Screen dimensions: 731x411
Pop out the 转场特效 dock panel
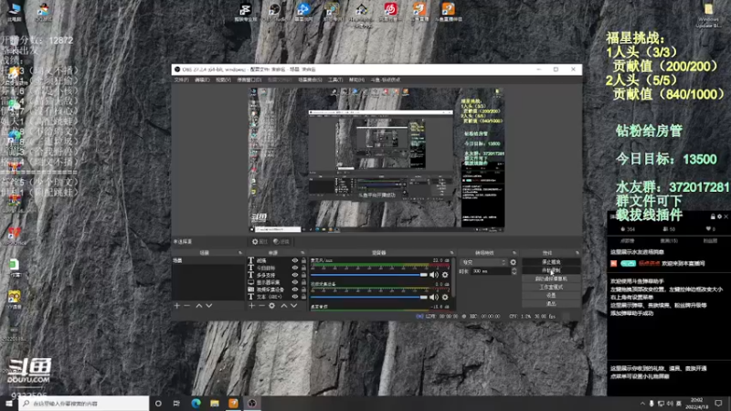pyautogui.click(x=514, y=253)
